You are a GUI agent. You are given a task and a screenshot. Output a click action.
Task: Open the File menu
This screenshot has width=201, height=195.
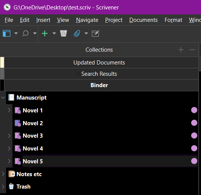pos(9,20)
